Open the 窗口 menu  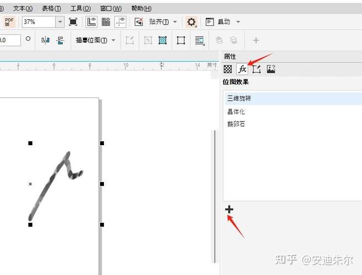click(111, 9)
